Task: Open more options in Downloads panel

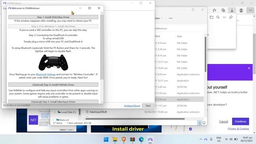Action: pyautogui.click(x=224, y=17)
